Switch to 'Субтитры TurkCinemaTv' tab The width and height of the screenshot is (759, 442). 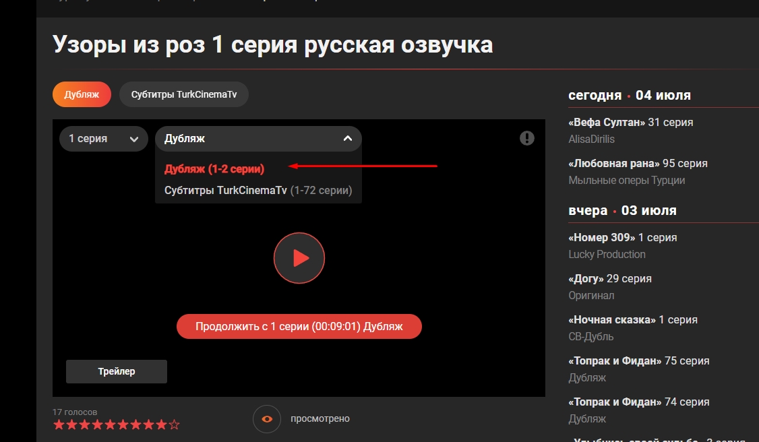pos(184,94)
